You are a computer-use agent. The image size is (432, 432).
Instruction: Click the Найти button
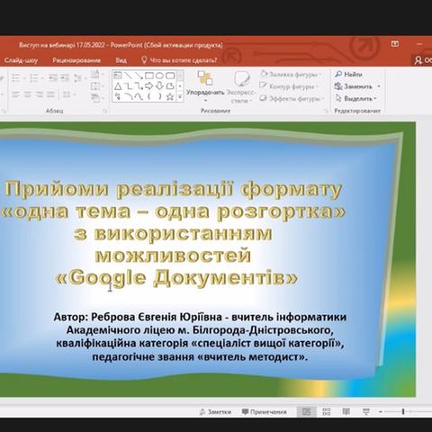pyautogui.click(x=348, y=74)
